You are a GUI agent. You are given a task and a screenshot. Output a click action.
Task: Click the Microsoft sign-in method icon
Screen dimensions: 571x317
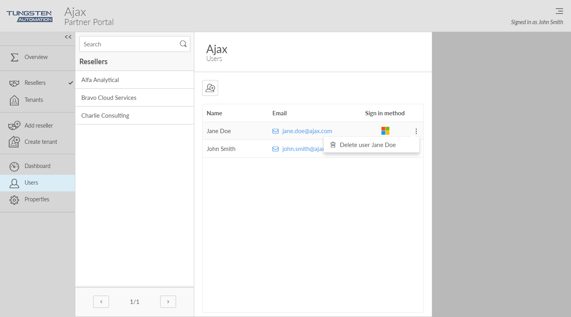click(x=385, y=131)
